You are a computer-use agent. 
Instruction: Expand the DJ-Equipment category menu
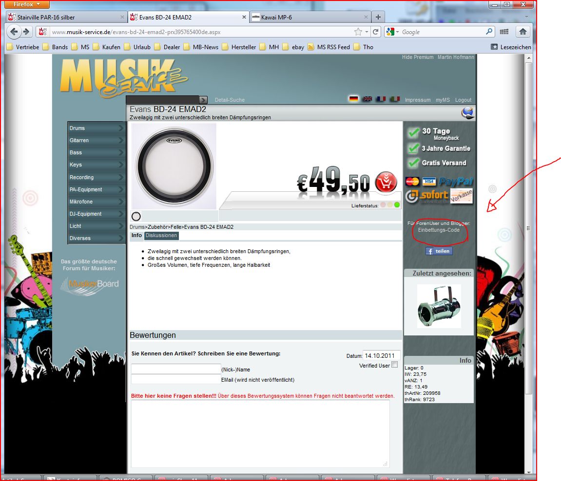coord(97,214)
